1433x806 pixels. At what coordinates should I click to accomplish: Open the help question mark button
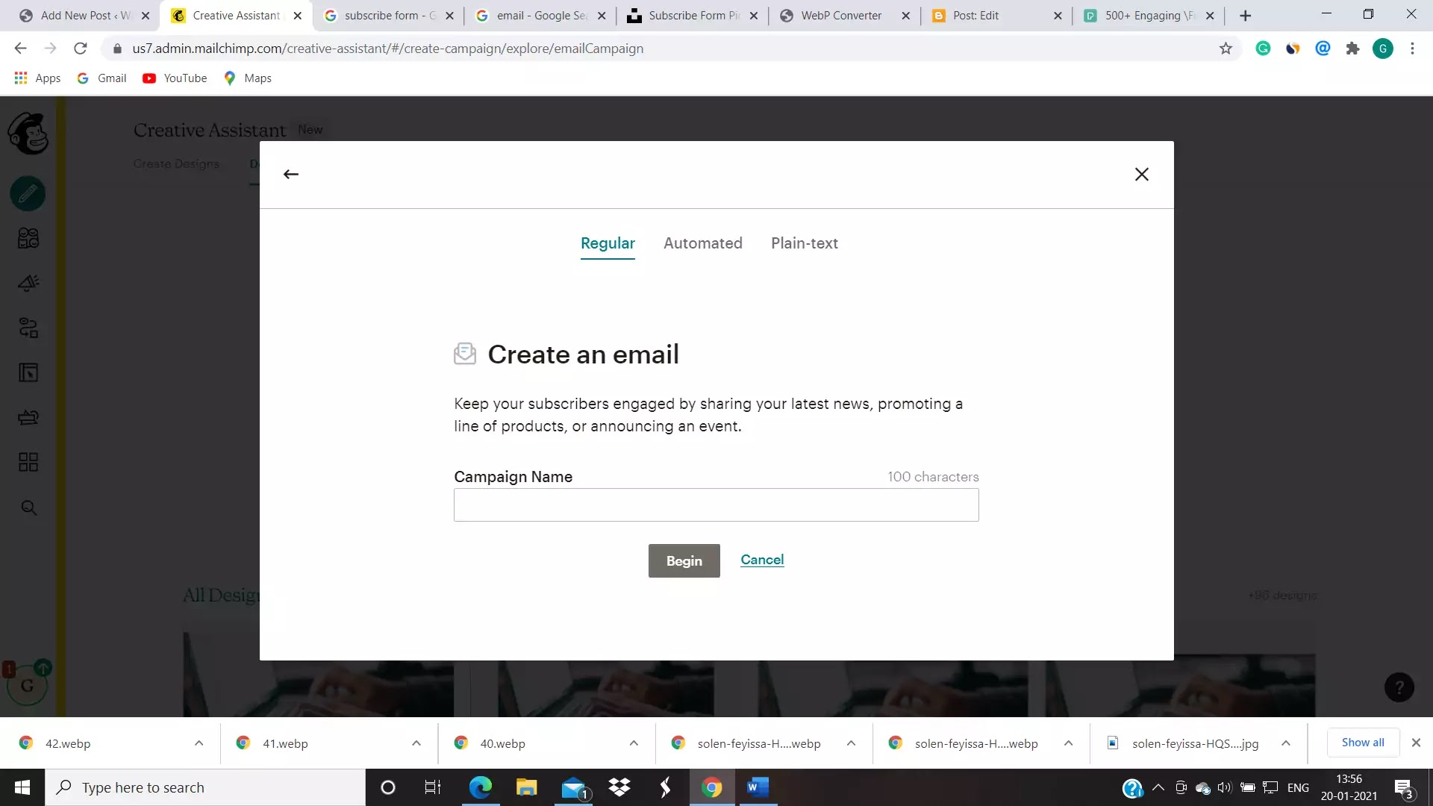click(x=1399, y=687)
